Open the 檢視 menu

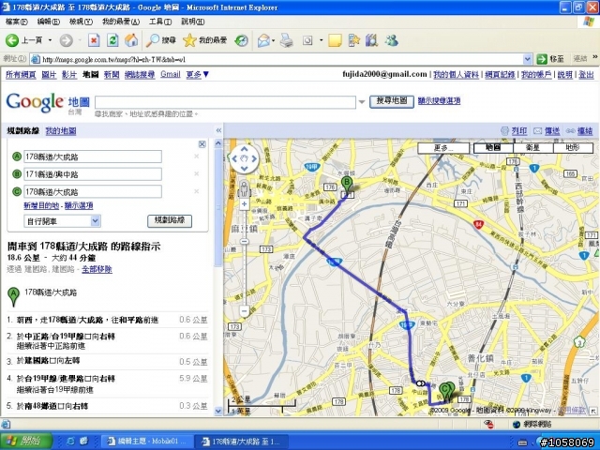pos(81,22)
